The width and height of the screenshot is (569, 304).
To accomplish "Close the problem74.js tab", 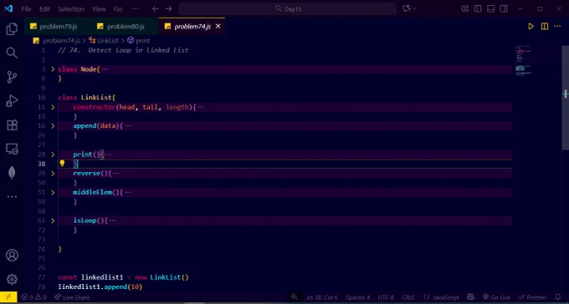I will (218, 27).
